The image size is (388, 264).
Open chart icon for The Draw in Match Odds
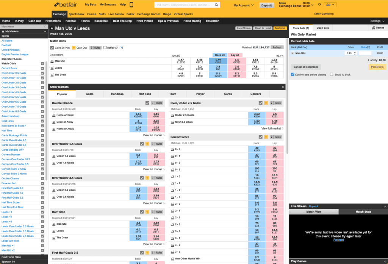tap(52, 75)
